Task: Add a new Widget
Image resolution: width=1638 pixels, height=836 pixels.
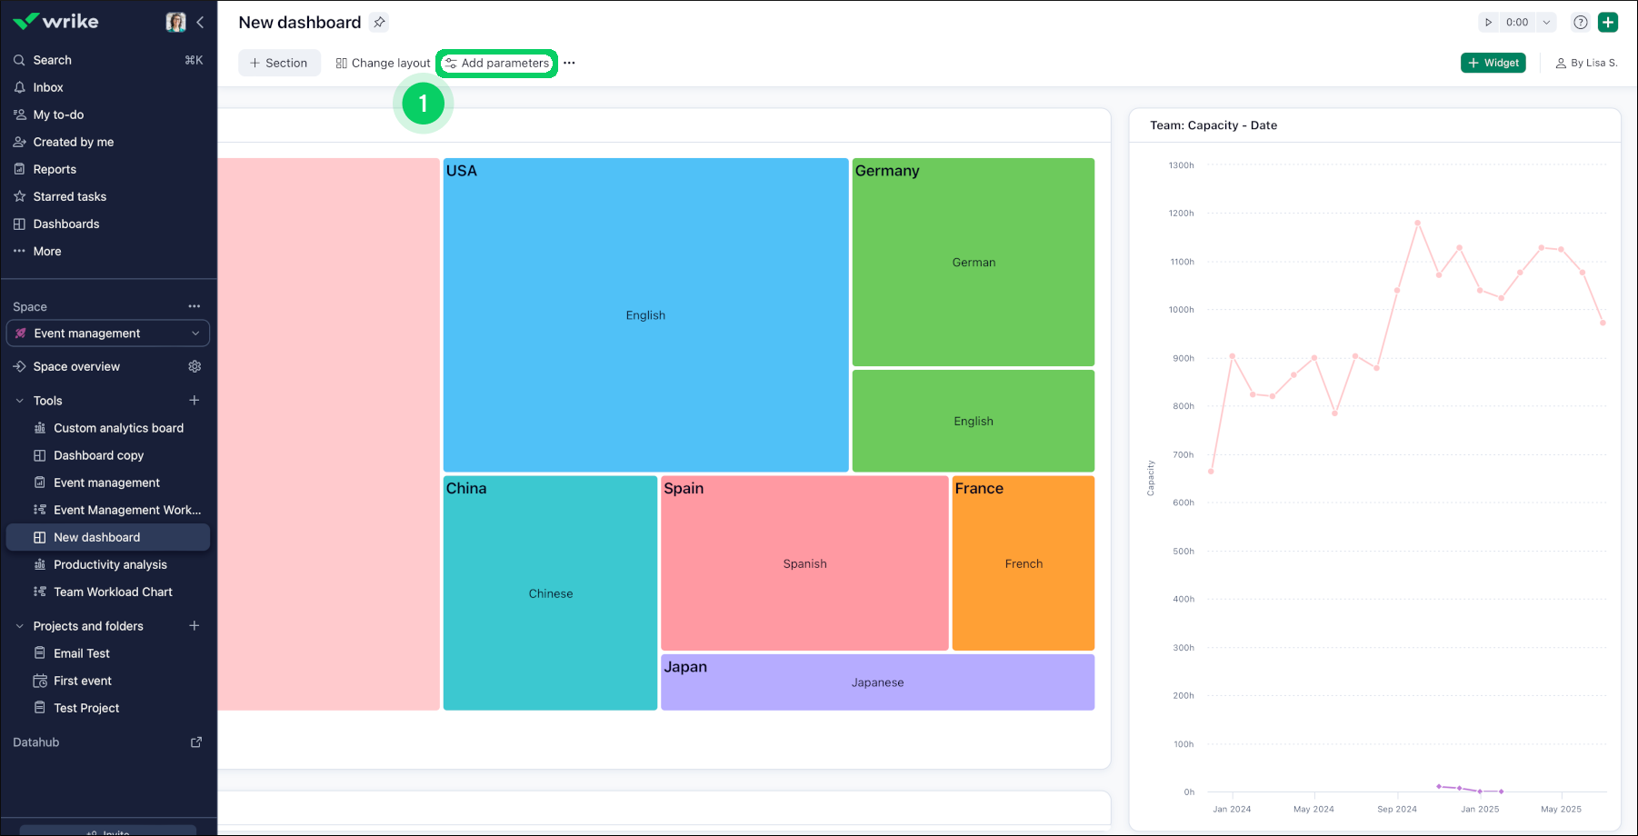Action: pyautogui.click(x=1493, y=63)
